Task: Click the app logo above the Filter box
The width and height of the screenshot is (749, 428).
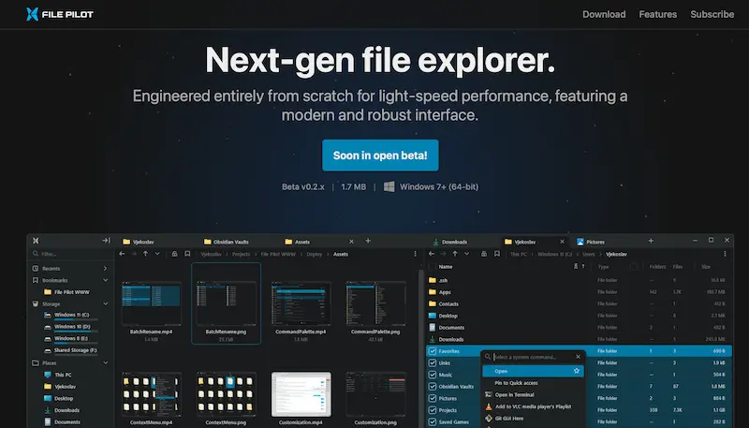Action: (x=36, y=241)
